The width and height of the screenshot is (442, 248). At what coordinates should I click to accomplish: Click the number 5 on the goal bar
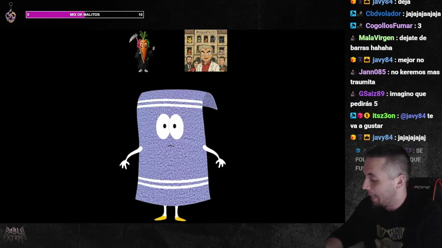(28, 14)
